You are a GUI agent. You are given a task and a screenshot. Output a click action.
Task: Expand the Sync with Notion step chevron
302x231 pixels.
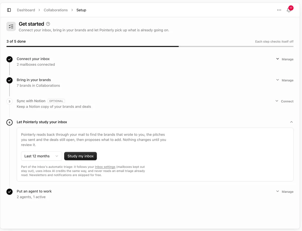pos(277,101)
